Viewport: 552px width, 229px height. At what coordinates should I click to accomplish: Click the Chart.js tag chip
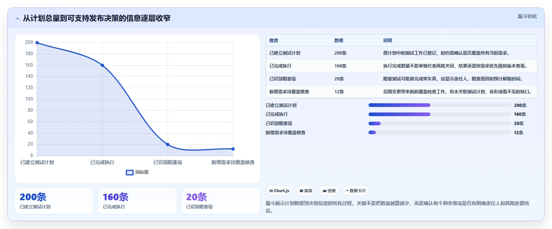tap(279, 191)
